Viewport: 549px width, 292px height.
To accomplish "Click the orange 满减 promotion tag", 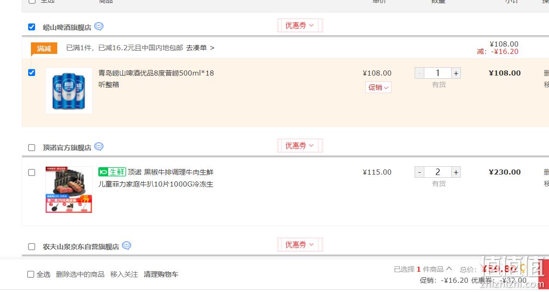I will (44, 49).
